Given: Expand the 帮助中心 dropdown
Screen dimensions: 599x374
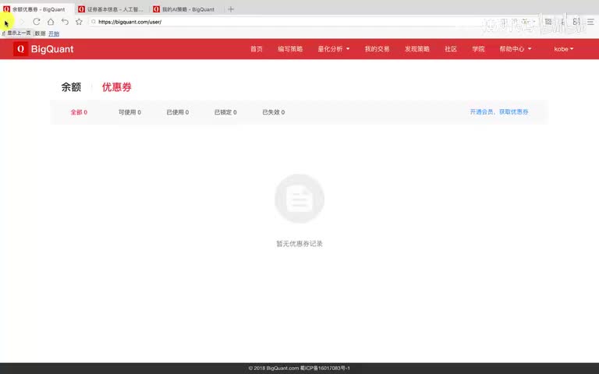Looking at the screenshot, I should click(x=516, y=49).
